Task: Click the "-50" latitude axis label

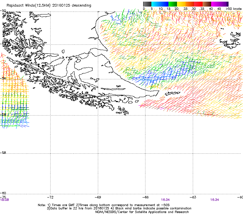Action: (x=3, y=11)
